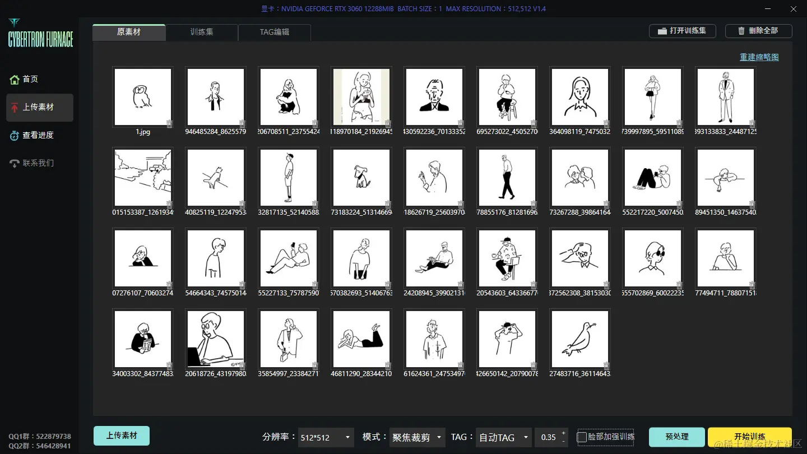Delete image 1.jpg using its trash icon
807x454 pixels.
169,123
